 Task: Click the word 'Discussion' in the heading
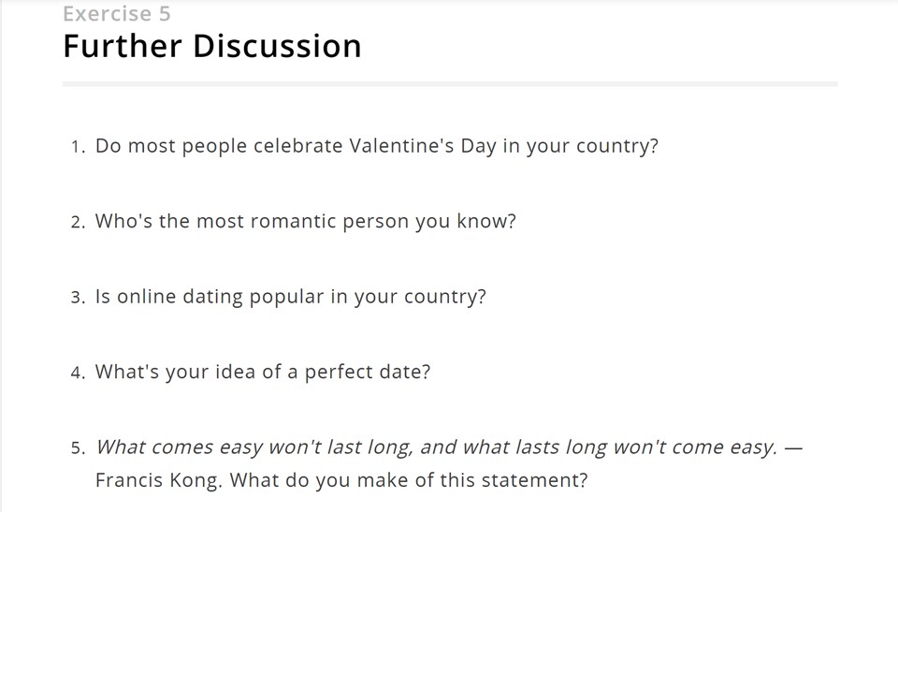click(277, 46)
